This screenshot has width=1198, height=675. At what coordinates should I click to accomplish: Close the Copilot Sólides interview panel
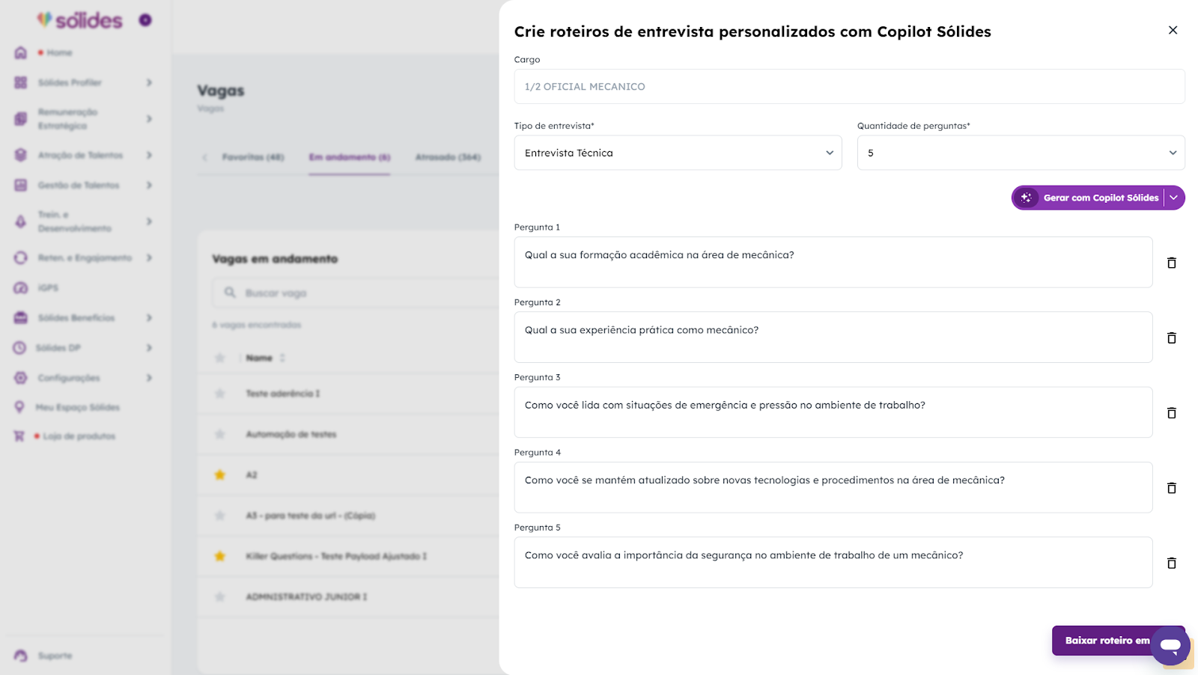(x=1173, y=30)
